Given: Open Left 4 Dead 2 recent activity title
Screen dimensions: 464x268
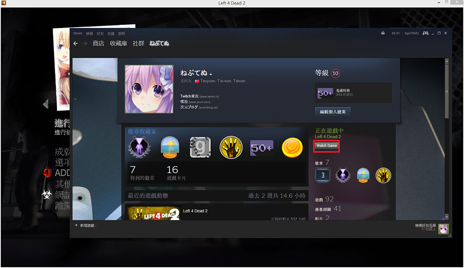Looking at the screenshot, I should point(195,211).
